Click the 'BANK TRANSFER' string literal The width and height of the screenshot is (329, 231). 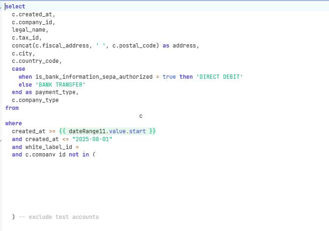(x=60, y=84)
